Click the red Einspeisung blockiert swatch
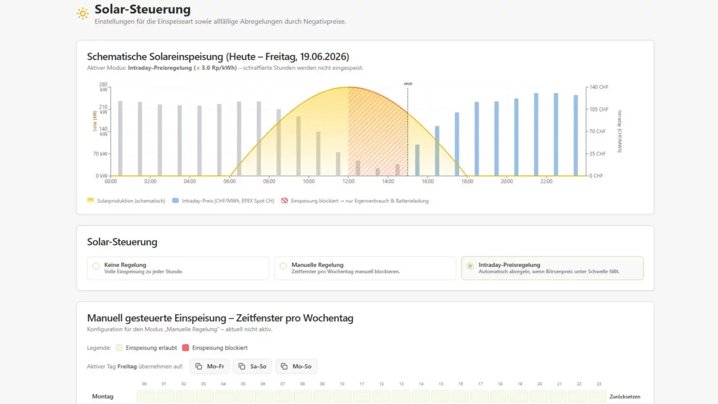Viewport: 718px width, 404px height. (186, 348)
